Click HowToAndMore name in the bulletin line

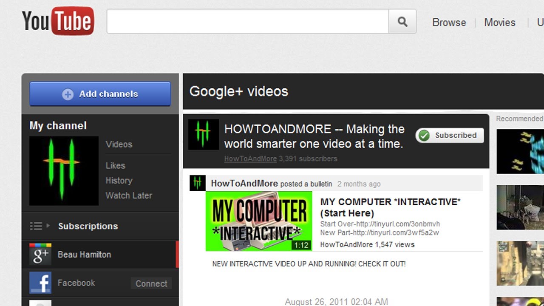coord(244,184)
